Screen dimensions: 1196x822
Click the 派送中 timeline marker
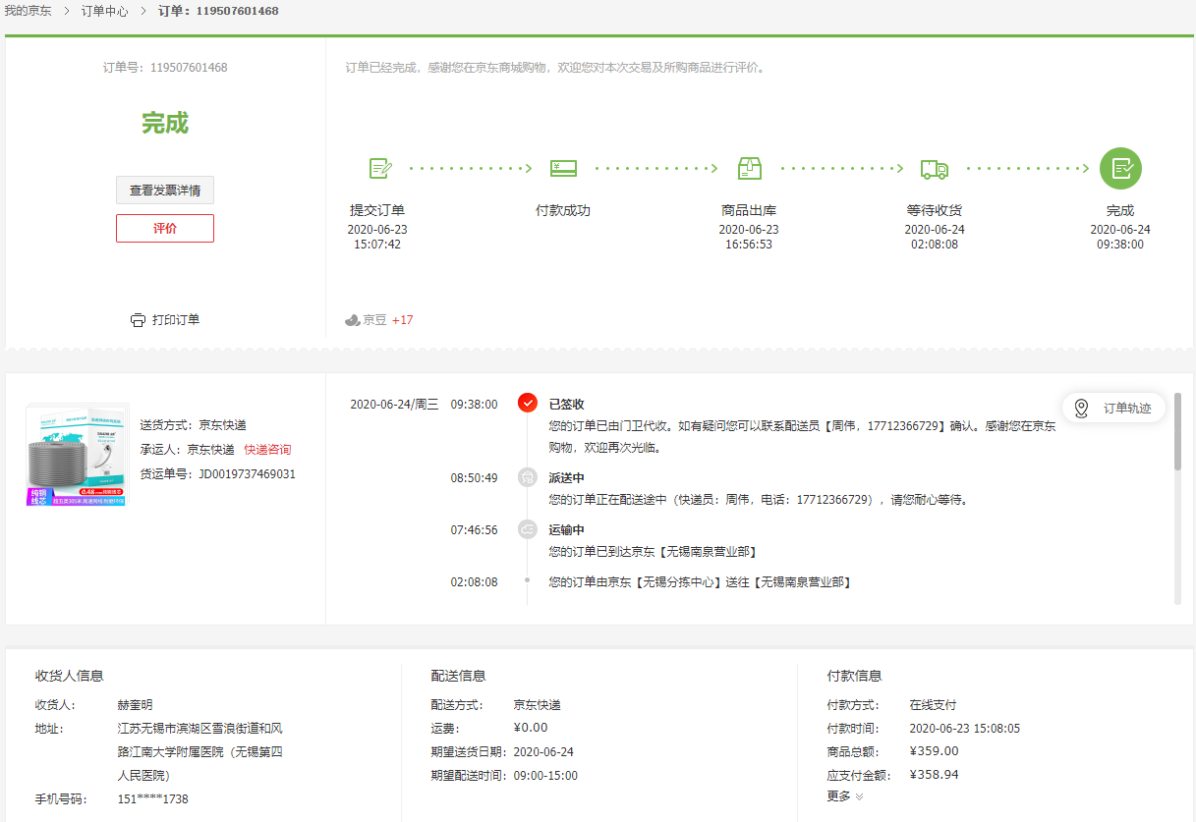pos(528,478)
